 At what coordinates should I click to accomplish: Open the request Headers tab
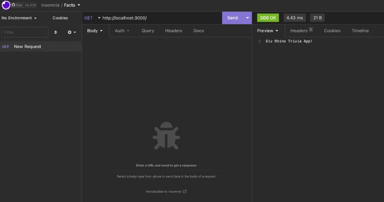[173, 31]
